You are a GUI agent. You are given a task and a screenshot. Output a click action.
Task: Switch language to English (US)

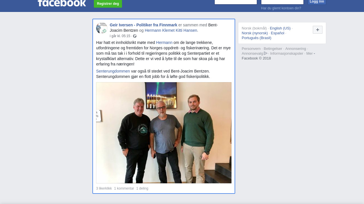tap(280, 28)
